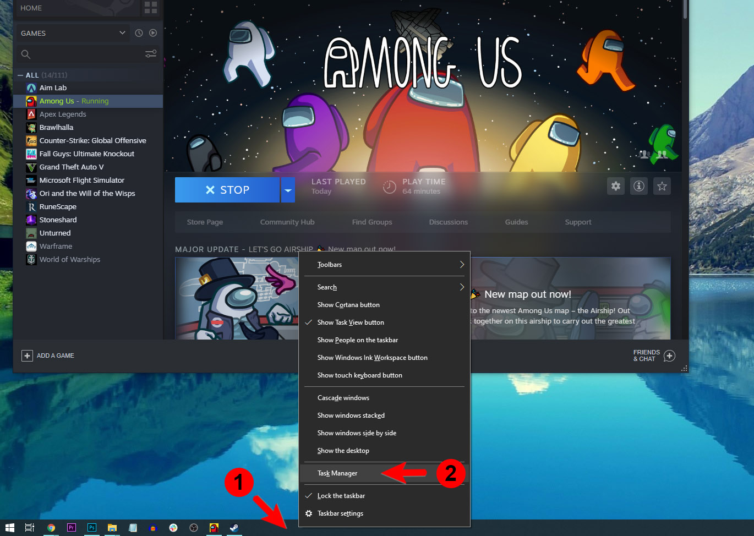Screen dimensions: 754x536
Task: Enable Show Cortana button
Action: [x=348, y=304]
